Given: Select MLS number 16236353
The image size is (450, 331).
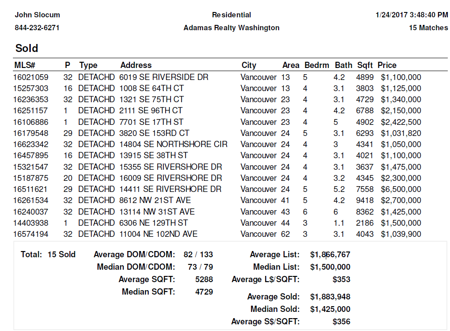Looking at the screenshot, I should point(31,100).
